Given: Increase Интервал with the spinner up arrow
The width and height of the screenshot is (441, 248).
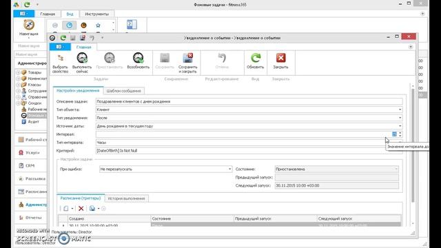Looking at the screenshot, I should pos(400,133).
